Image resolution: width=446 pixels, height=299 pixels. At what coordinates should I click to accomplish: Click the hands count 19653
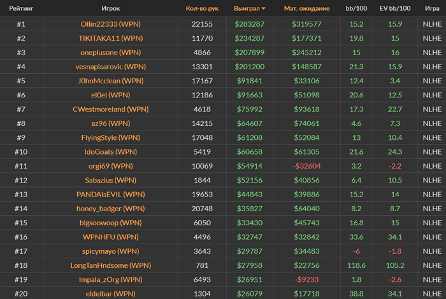[x=202, y=195]
